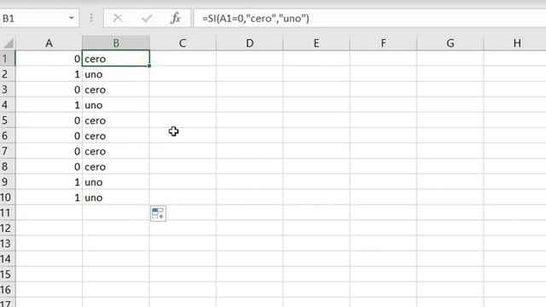
Task: Click cell B5 containing cero
Action: click(116, 120)
